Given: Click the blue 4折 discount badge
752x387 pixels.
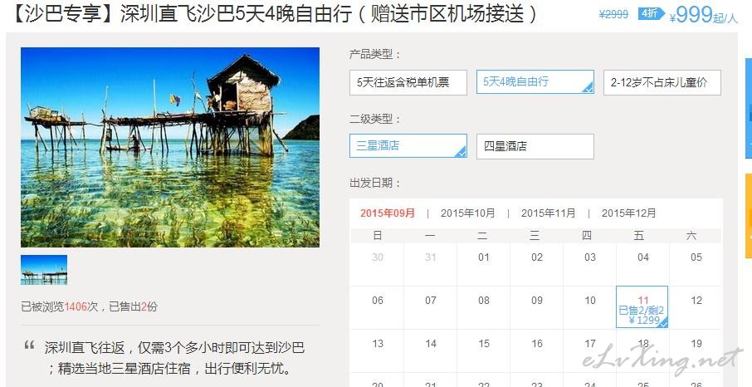Looking at the screenshot, I should 650,14.
